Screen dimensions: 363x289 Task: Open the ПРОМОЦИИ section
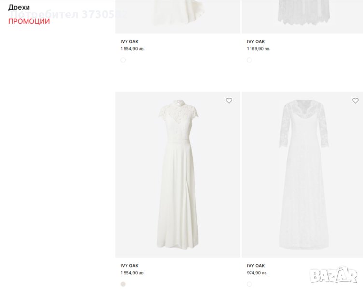[x=29, y=21]
